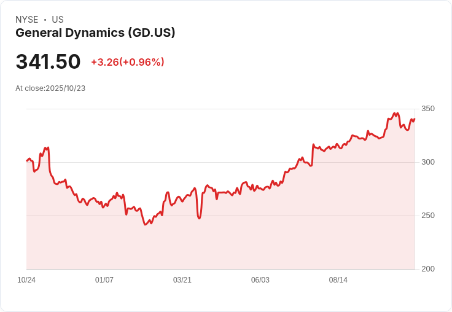The image size is (452, 312).
Task: Click the rightmost end of the price line
Action: (x=415, y=119)
